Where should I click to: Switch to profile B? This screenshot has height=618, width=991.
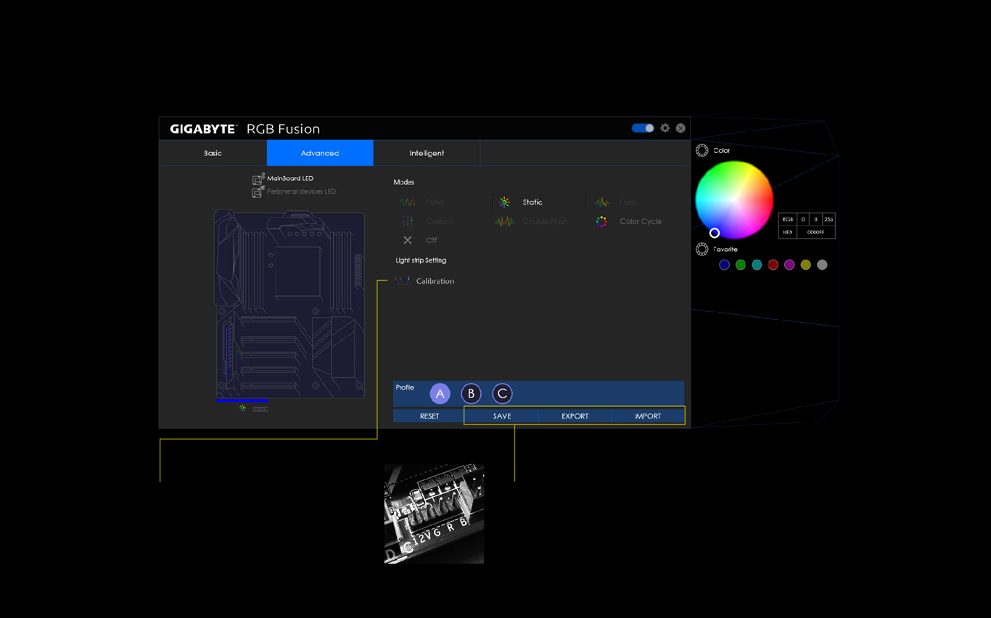(471, 394)
